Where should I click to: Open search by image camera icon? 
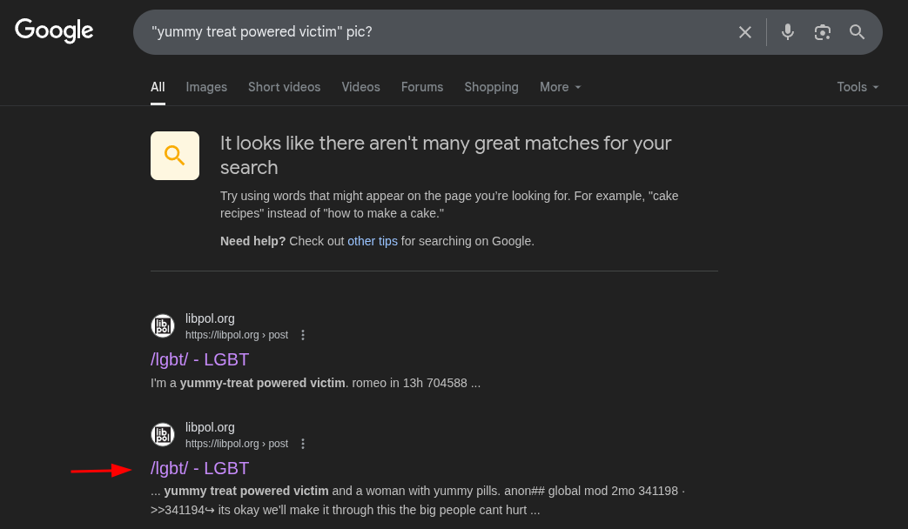click(823, 32)
